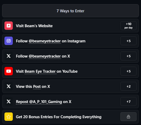This screenshot has height=125, width=141.
Task: Select the +2 badge for View this Post
Action: 128,86
